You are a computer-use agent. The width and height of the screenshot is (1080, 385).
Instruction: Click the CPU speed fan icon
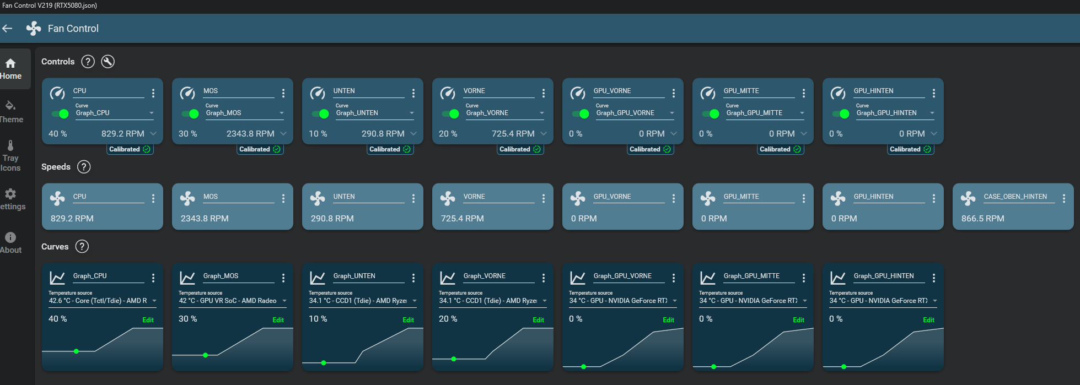point(57,198)
